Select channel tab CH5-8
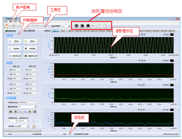This screenshot has width=182, height=139. (63, 31)
